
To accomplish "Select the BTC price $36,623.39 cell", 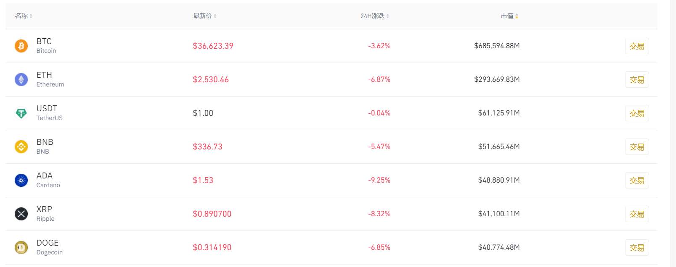I will coord(213,46).
